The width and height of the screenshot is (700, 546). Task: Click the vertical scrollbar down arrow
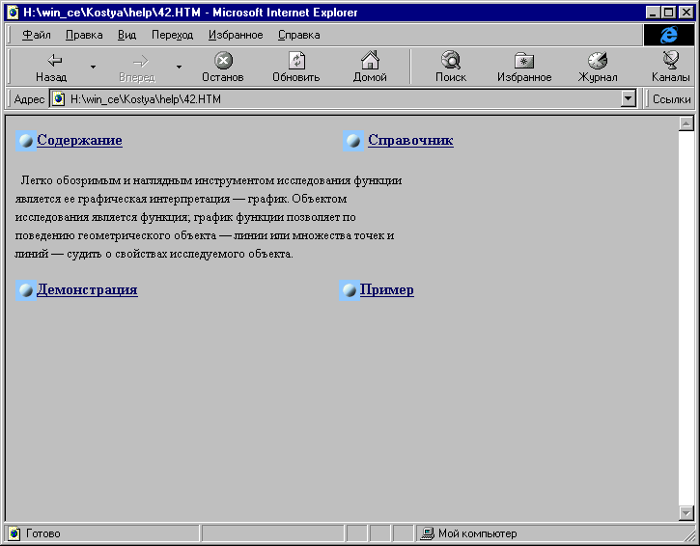[x=687, y=513]
